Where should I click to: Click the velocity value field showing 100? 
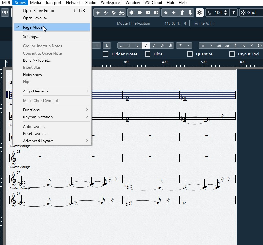pos(218,13)
